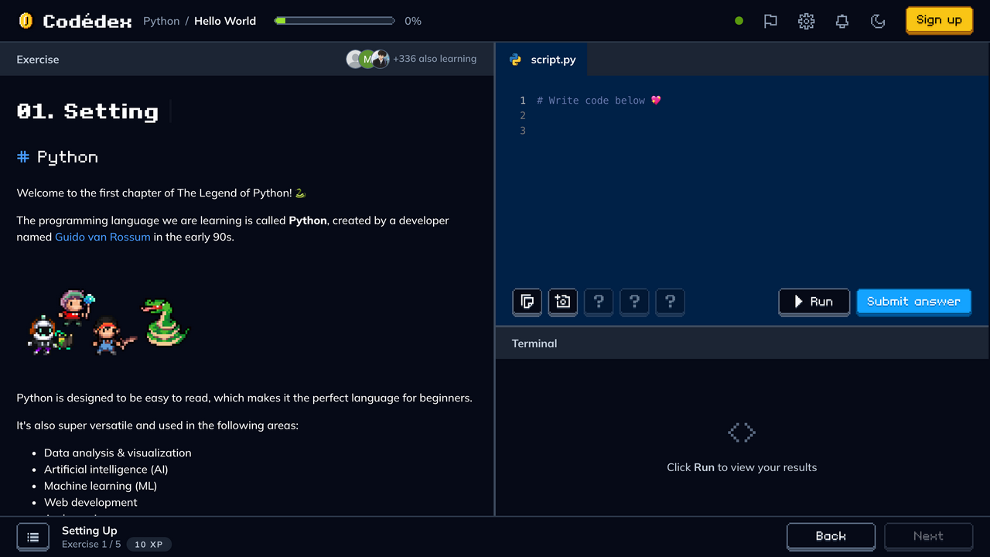Click the Codédex logo
990x557 pixels.
75,21
